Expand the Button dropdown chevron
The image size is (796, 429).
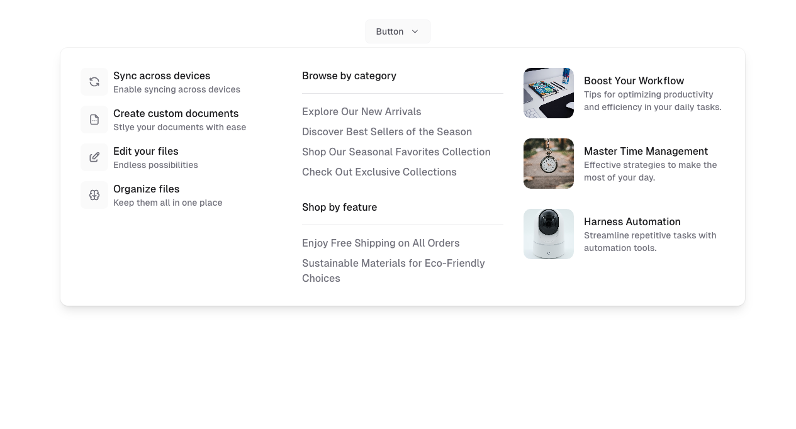pyautogui.click(x=415, y=31)
